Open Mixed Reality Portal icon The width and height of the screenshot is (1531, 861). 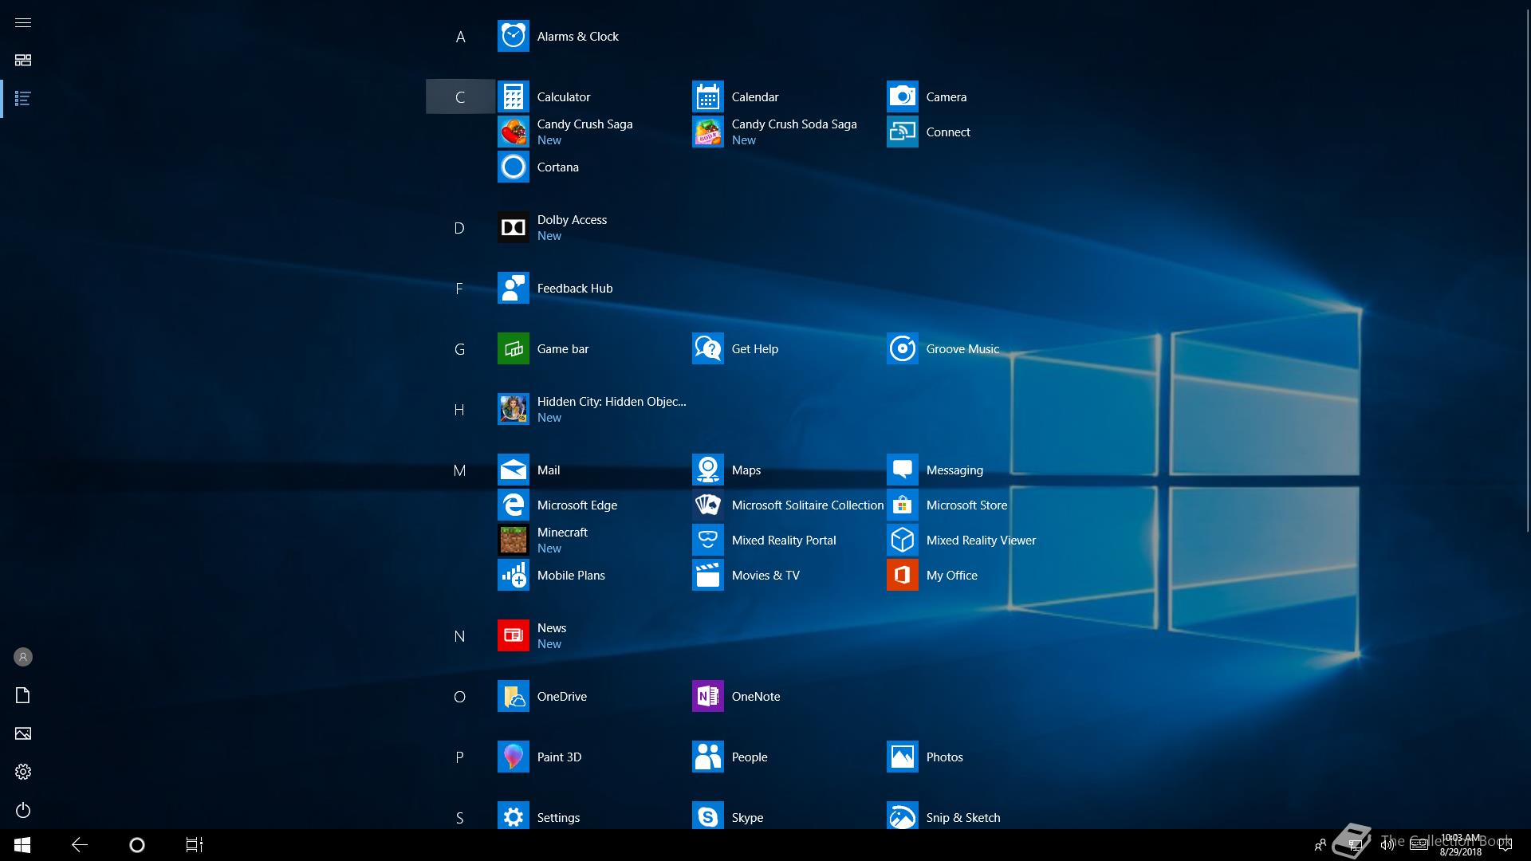click(707, 540)
